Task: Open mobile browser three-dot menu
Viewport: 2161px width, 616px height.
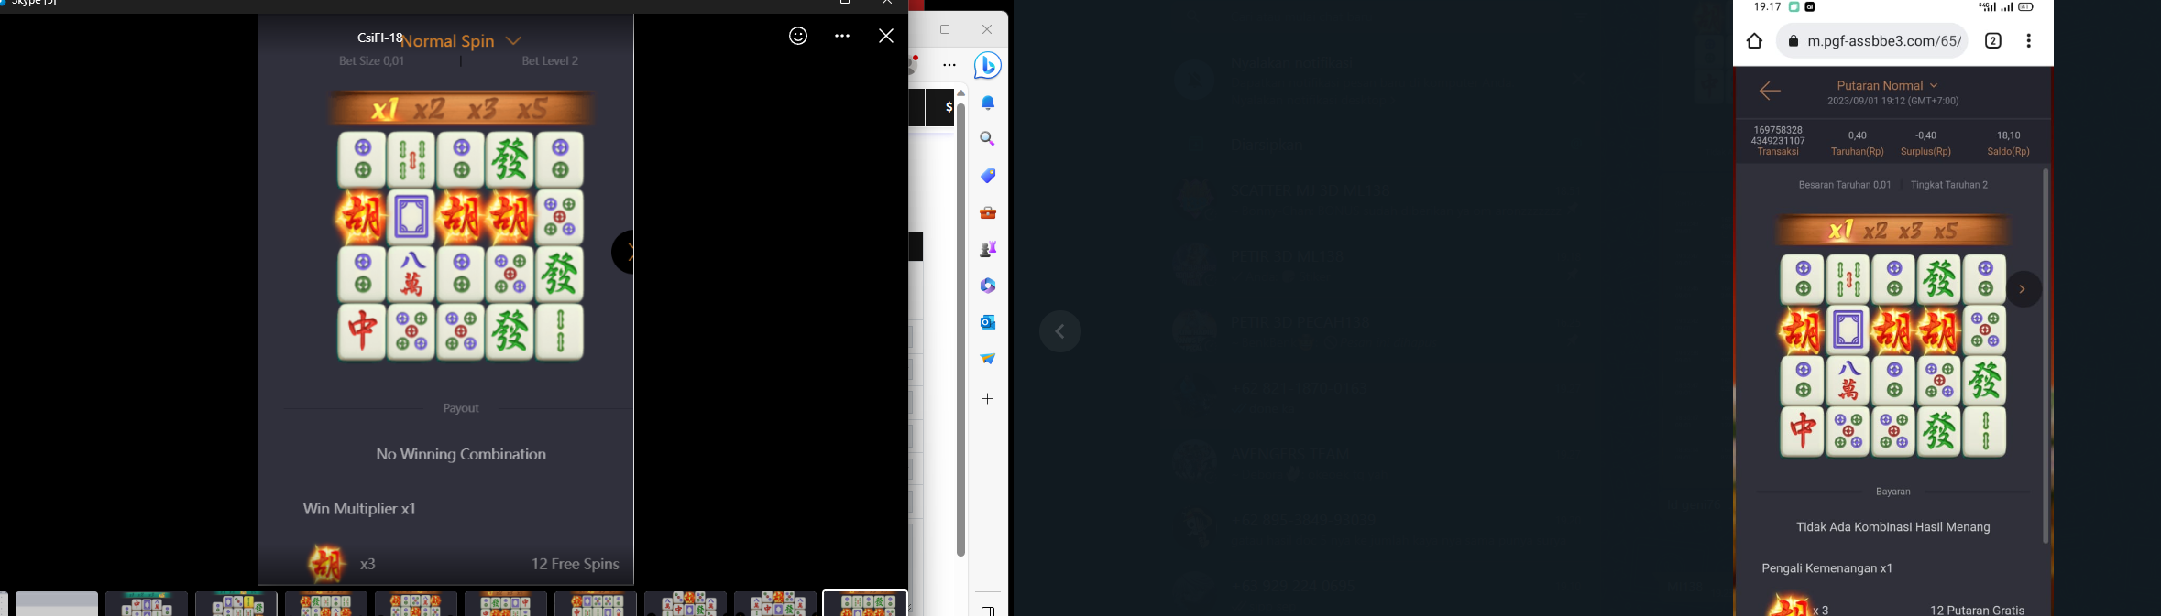Action: point(2028,41)
